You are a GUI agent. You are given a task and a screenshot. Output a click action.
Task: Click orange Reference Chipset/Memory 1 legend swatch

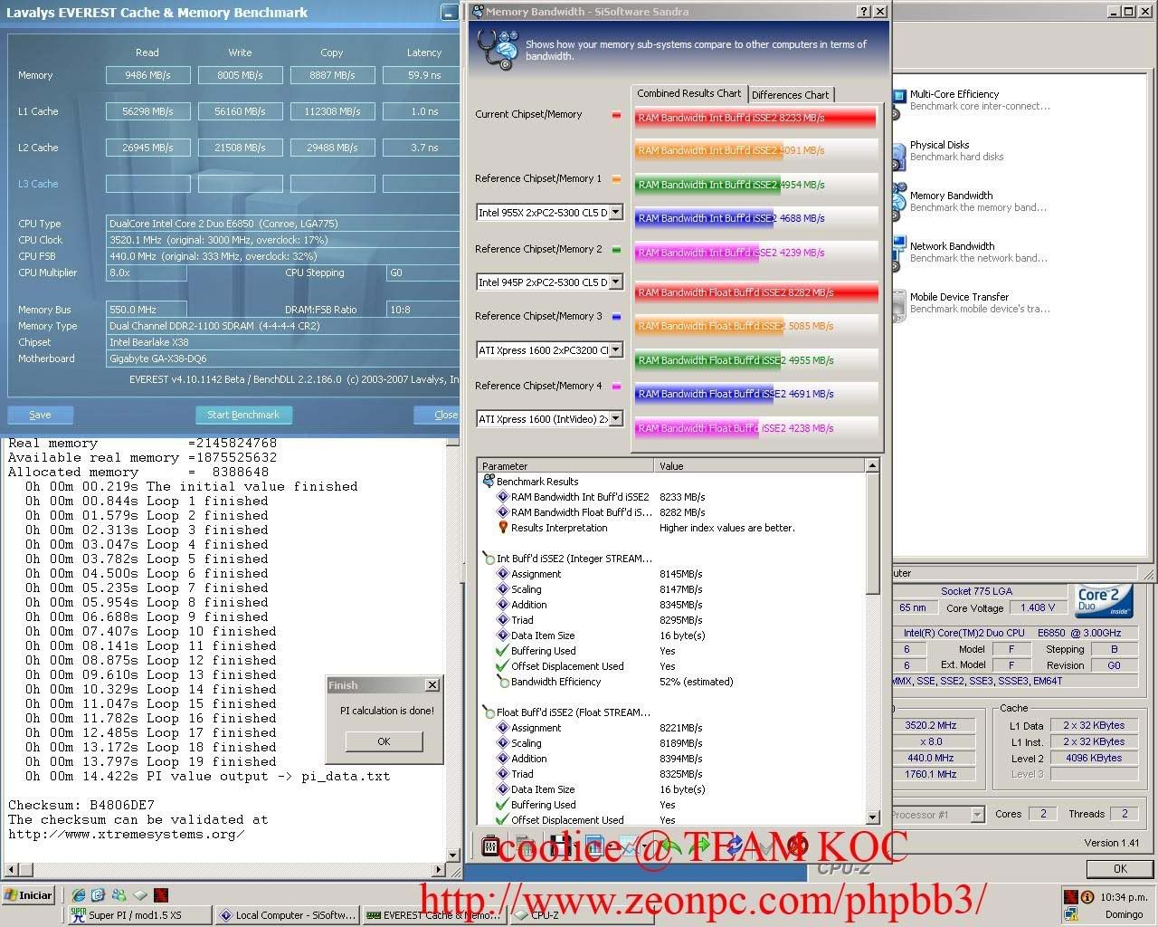tap(616, 179)
